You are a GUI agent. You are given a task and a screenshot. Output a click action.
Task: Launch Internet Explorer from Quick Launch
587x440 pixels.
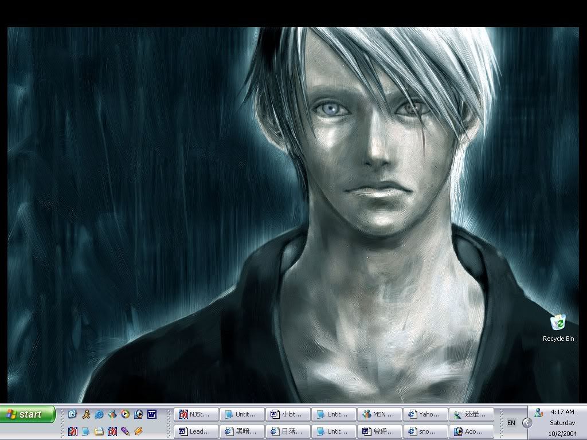(99, 414)
